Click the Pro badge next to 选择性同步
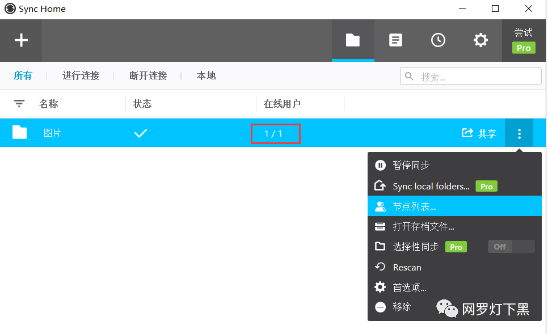Screen dimensions: 548x334 point(456,247)
